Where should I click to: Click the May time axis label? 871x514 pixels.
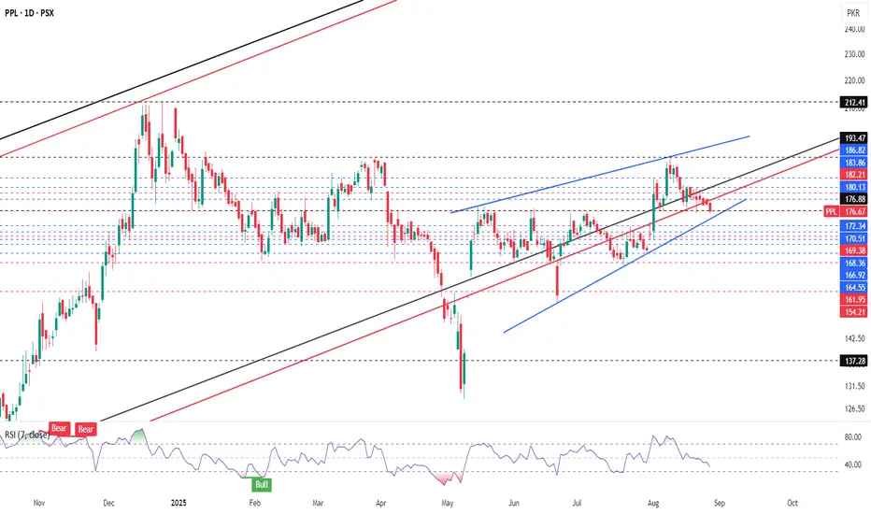(447, 503)
